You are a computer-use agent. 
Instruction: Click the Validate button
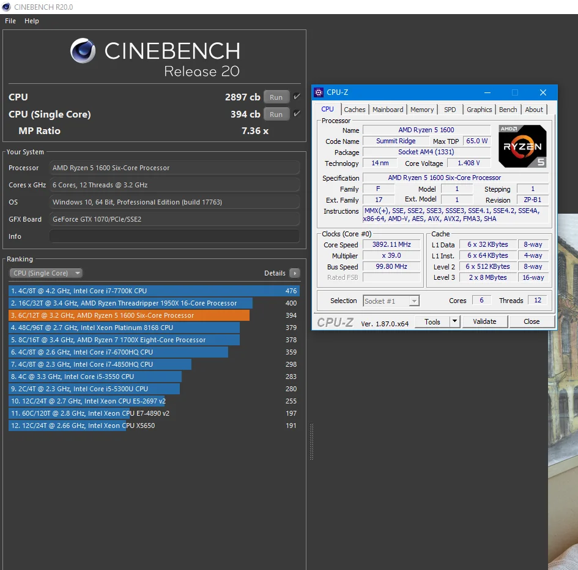pos(485,321)
